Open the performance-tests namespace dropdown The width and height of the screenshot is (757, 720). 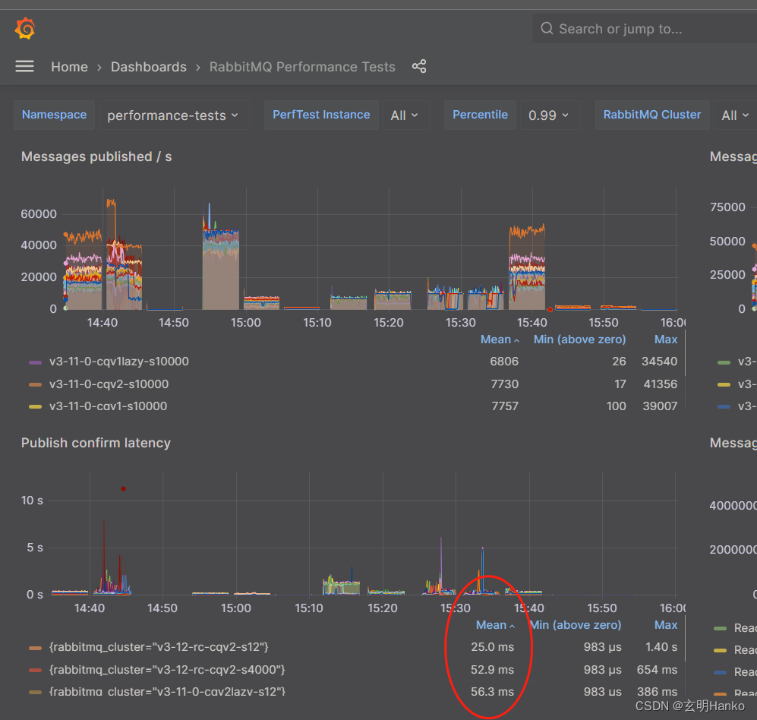(173, 115)
